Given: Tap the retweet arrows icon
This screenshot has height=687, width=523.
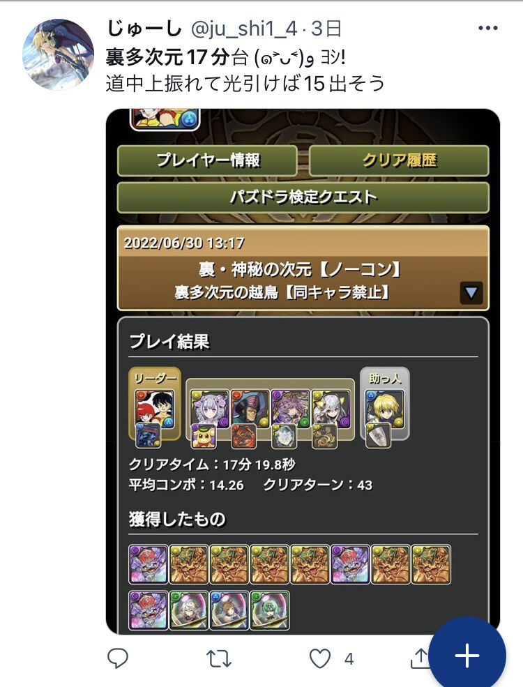Looking at the screenshot, I should tap(218, 658).
